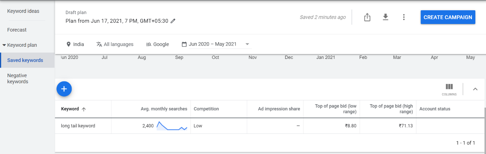This screenshot has height=154, width=486.
Task: Open Negative keywords in sidebar
Action: click(x=18, y=78)
